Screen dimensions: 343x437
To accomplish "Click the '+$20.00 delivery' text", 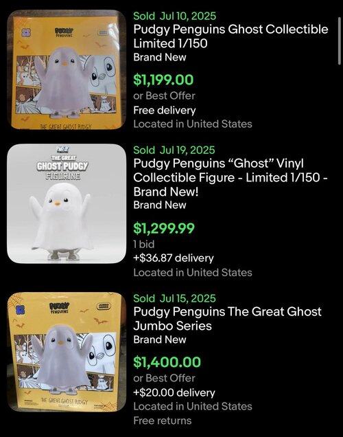I will point(174,393).
